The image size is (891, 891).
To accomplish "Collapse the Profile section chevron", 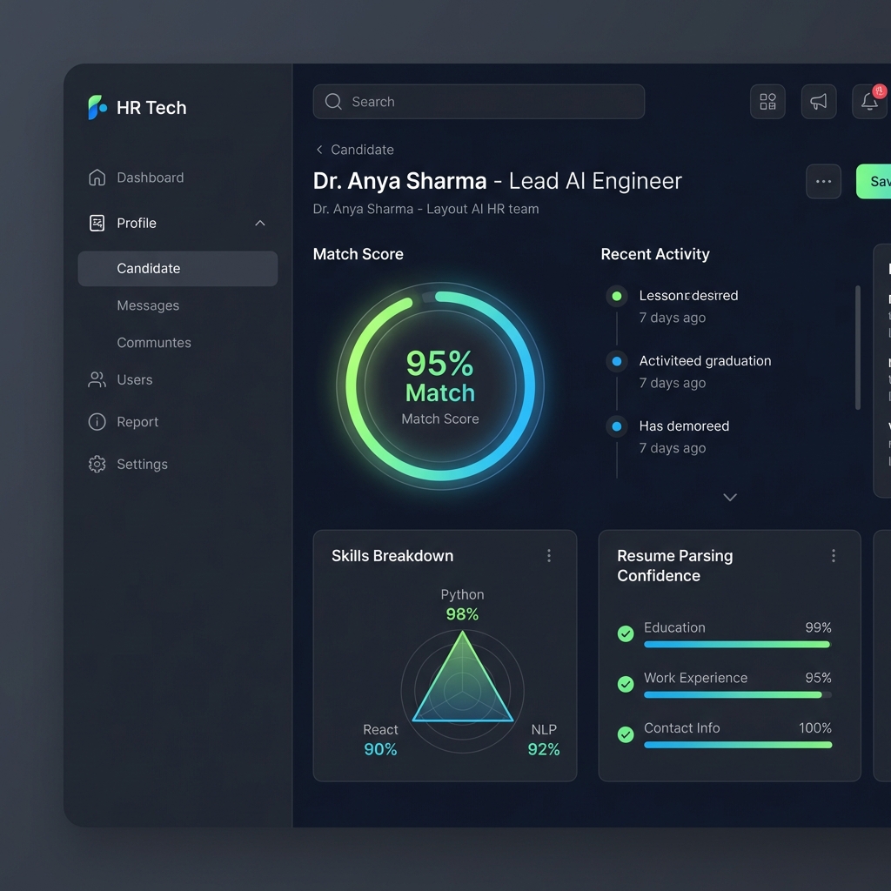I will 260,224.
